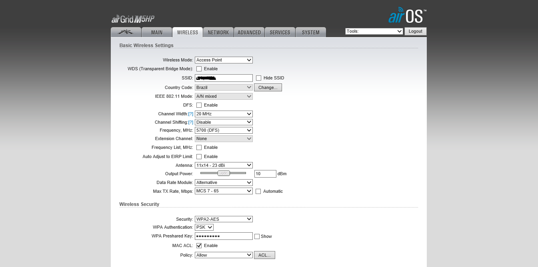Click the Basic Wireless Settings heading
The width and height of the screenshot is (538, 267).
coord(146,45)
